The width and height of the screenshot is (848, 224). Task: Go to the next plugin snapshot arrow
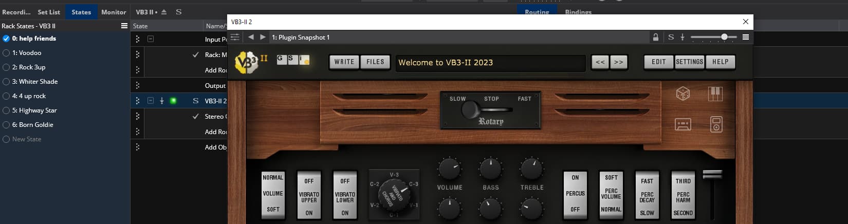point(263,37)
